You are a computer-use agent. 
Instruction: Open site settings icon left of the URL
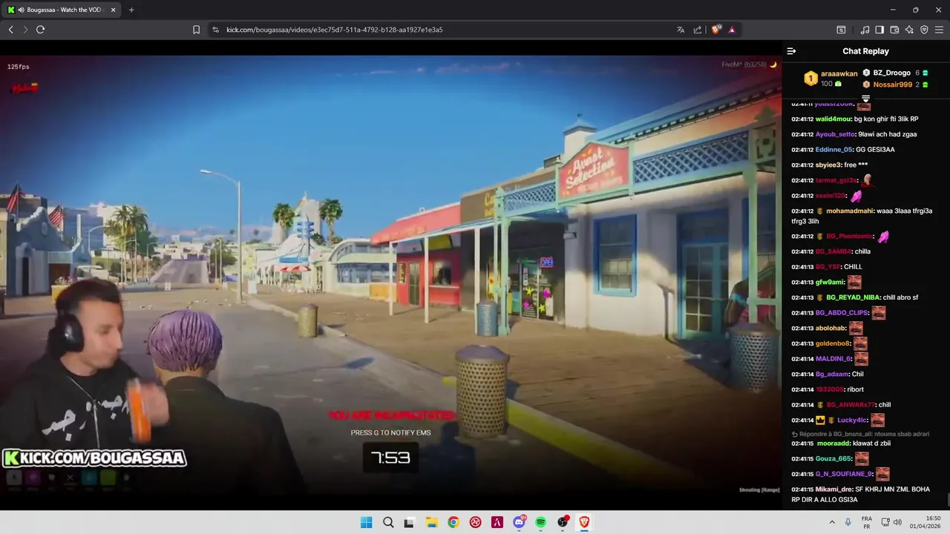tap(215, 30)
